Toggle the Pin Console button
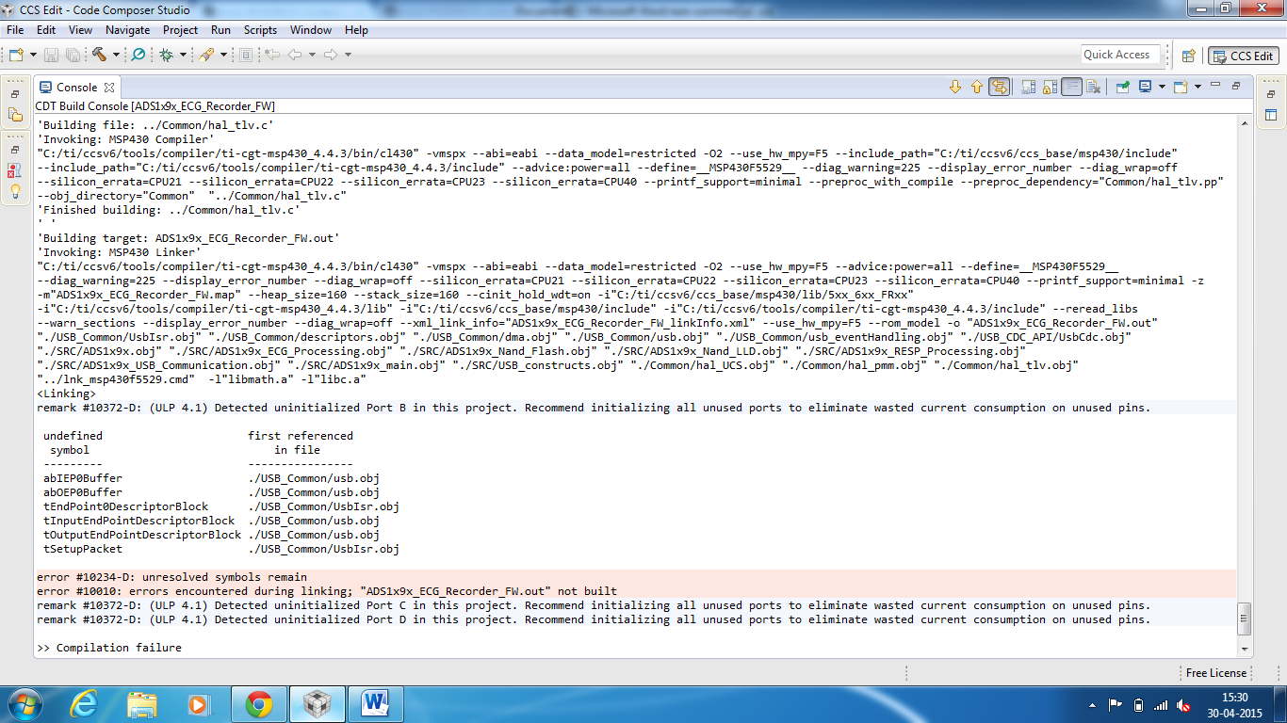Screen dimensions: 1287x723 coord(1123,87)
